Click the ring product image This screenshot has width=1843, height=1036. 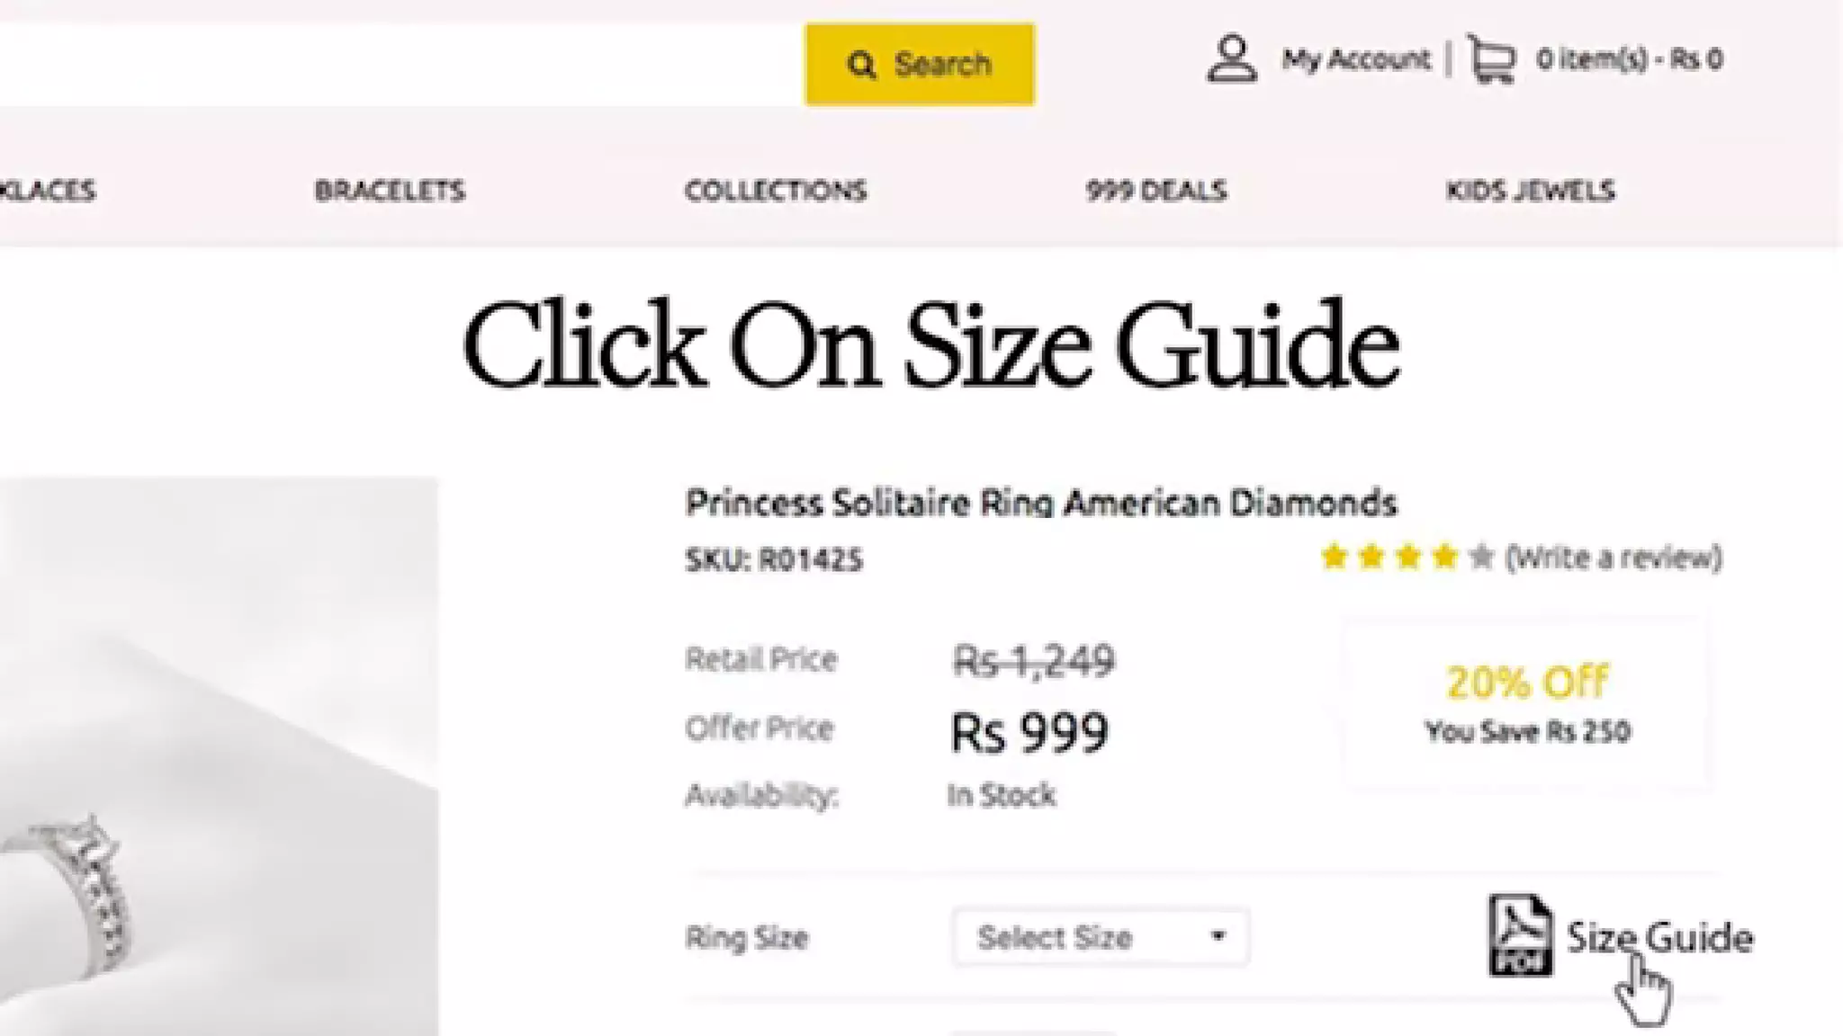tap(216, 755)
